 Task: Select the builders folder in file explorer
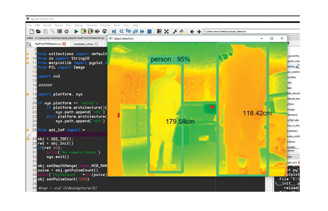[x=292, y=77]
